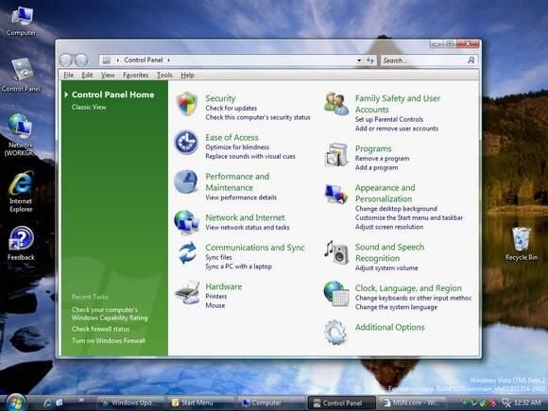Expand quick launch overflow chevron

tap(81, 400)
